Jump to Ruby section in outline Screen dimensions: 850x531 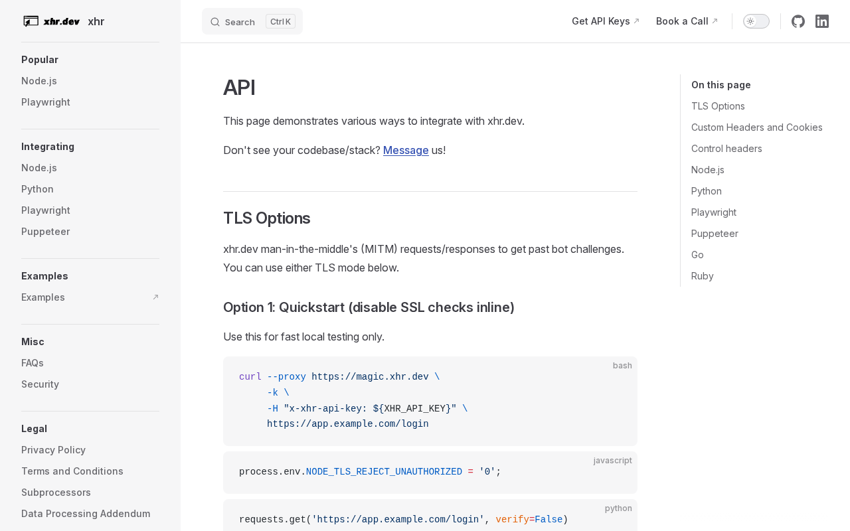[703, 276]
